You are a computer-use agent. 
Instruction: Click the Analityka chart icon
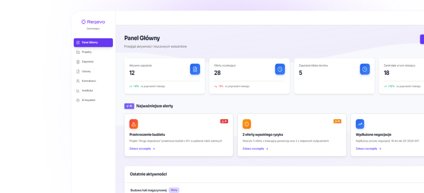point(78,91)
